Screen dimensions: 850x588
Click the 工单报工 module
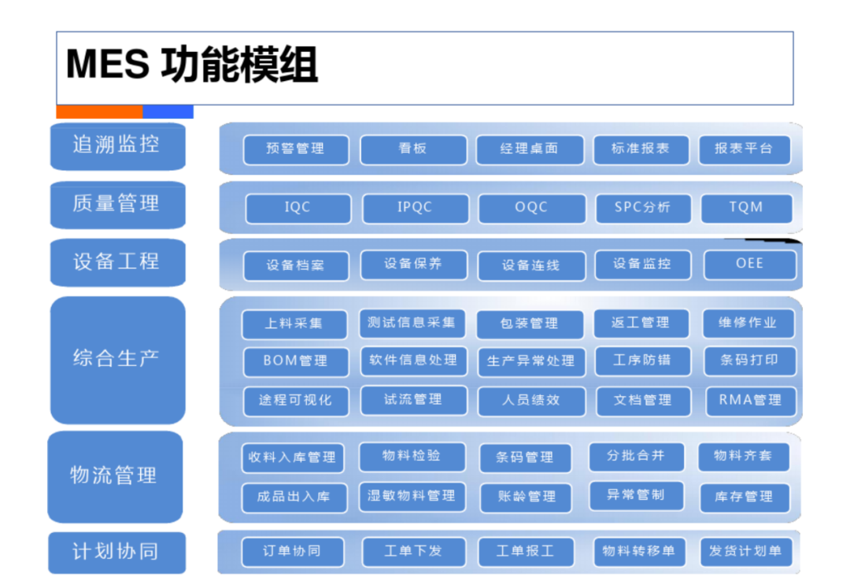click(526, 553)
